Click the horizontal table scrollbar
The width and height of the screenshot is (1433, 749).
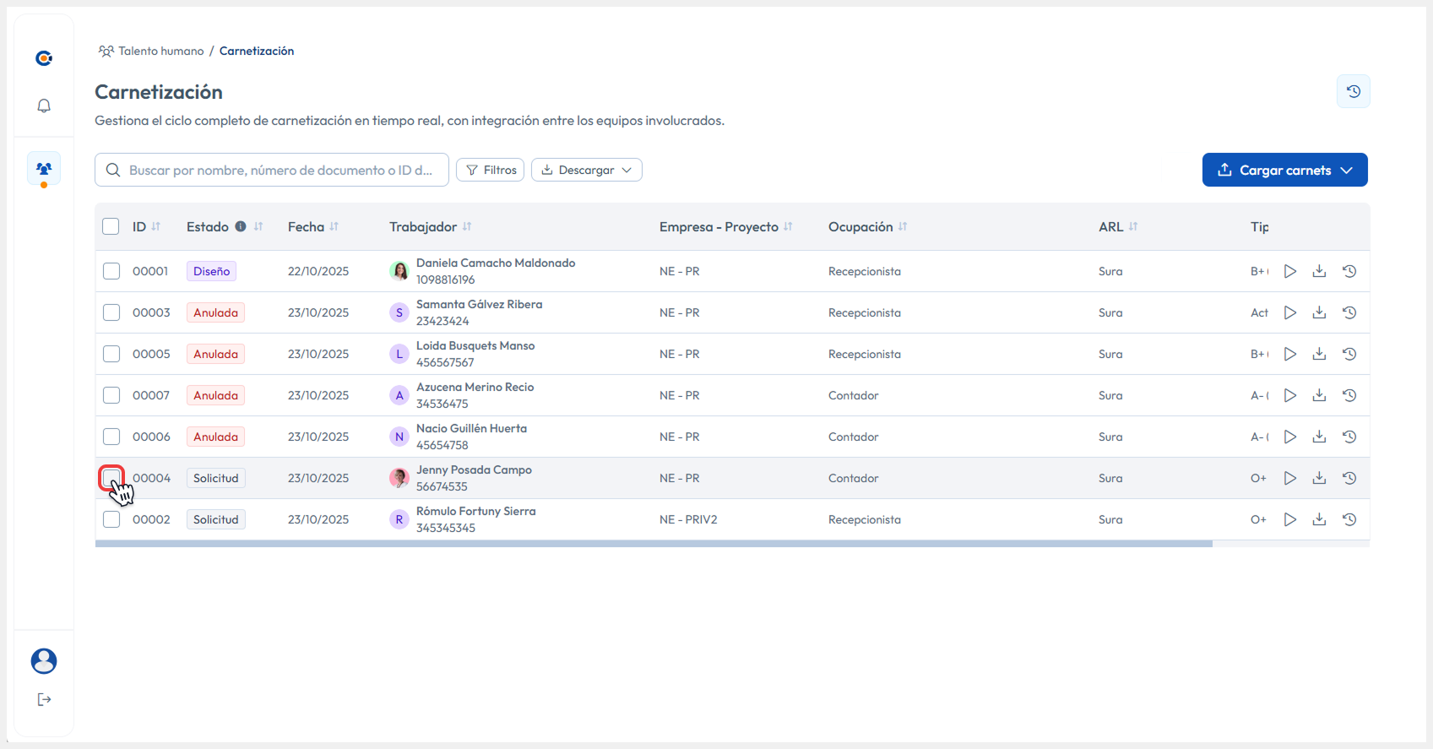click(654, 544)
